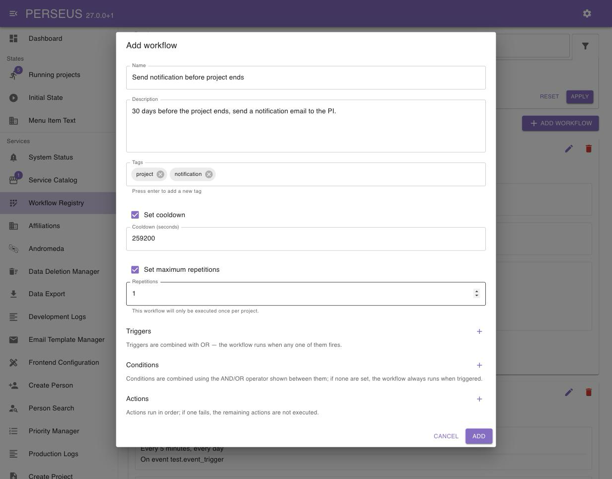
Task: Click the ADD WORKFLOW button
Action: click(x=560, y=123)
